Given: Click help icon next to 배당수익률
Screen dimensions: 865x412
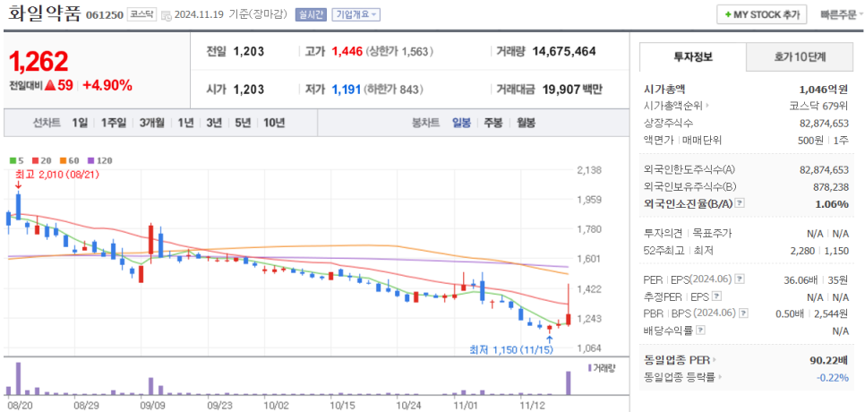Looking at the screenshot, I should pos(700,330).
